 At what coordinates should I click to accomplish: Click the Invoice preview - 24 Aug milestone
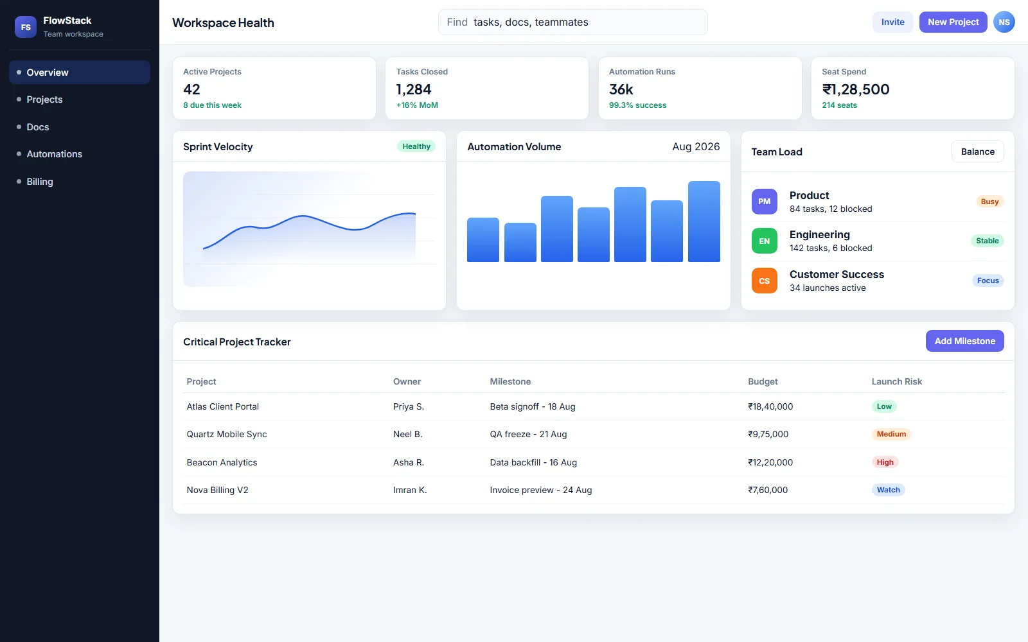[541, 490]
